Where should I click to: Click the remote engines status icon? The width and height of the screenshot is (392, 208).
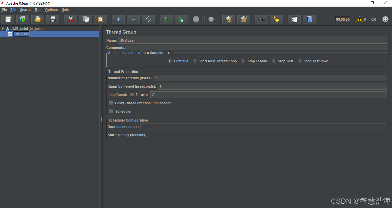coord(385,19)
